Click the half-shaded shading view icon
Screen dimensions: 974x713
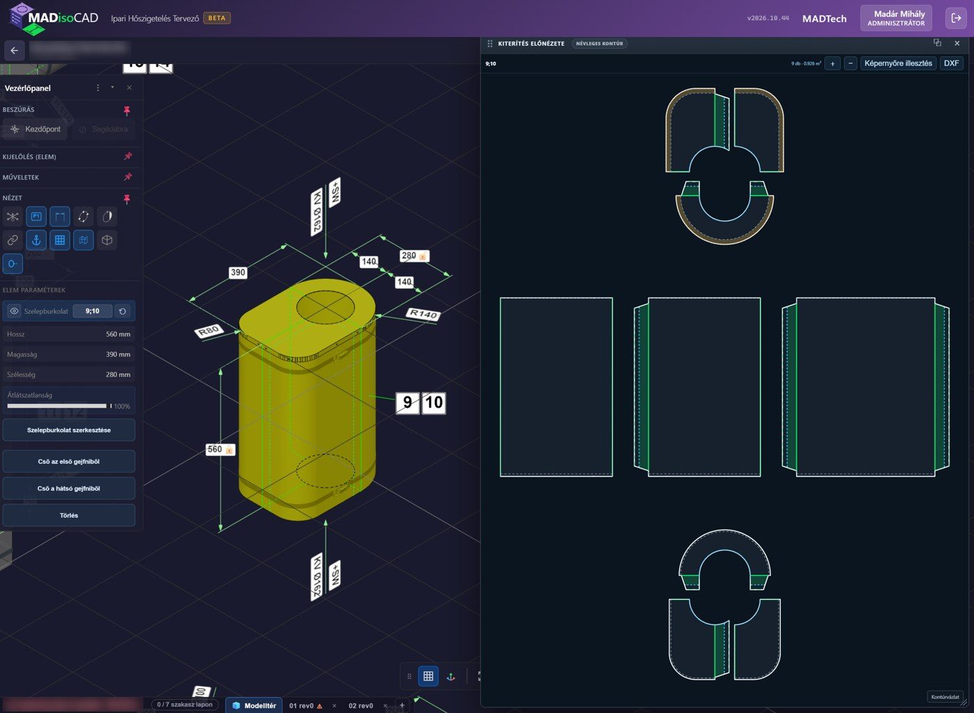[107, 216]
